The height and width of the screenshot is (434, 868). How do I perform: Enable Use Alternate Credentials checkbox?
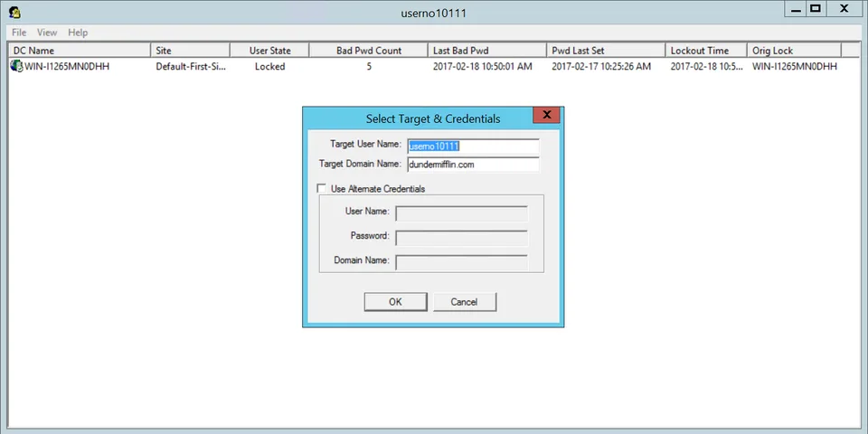321,189
